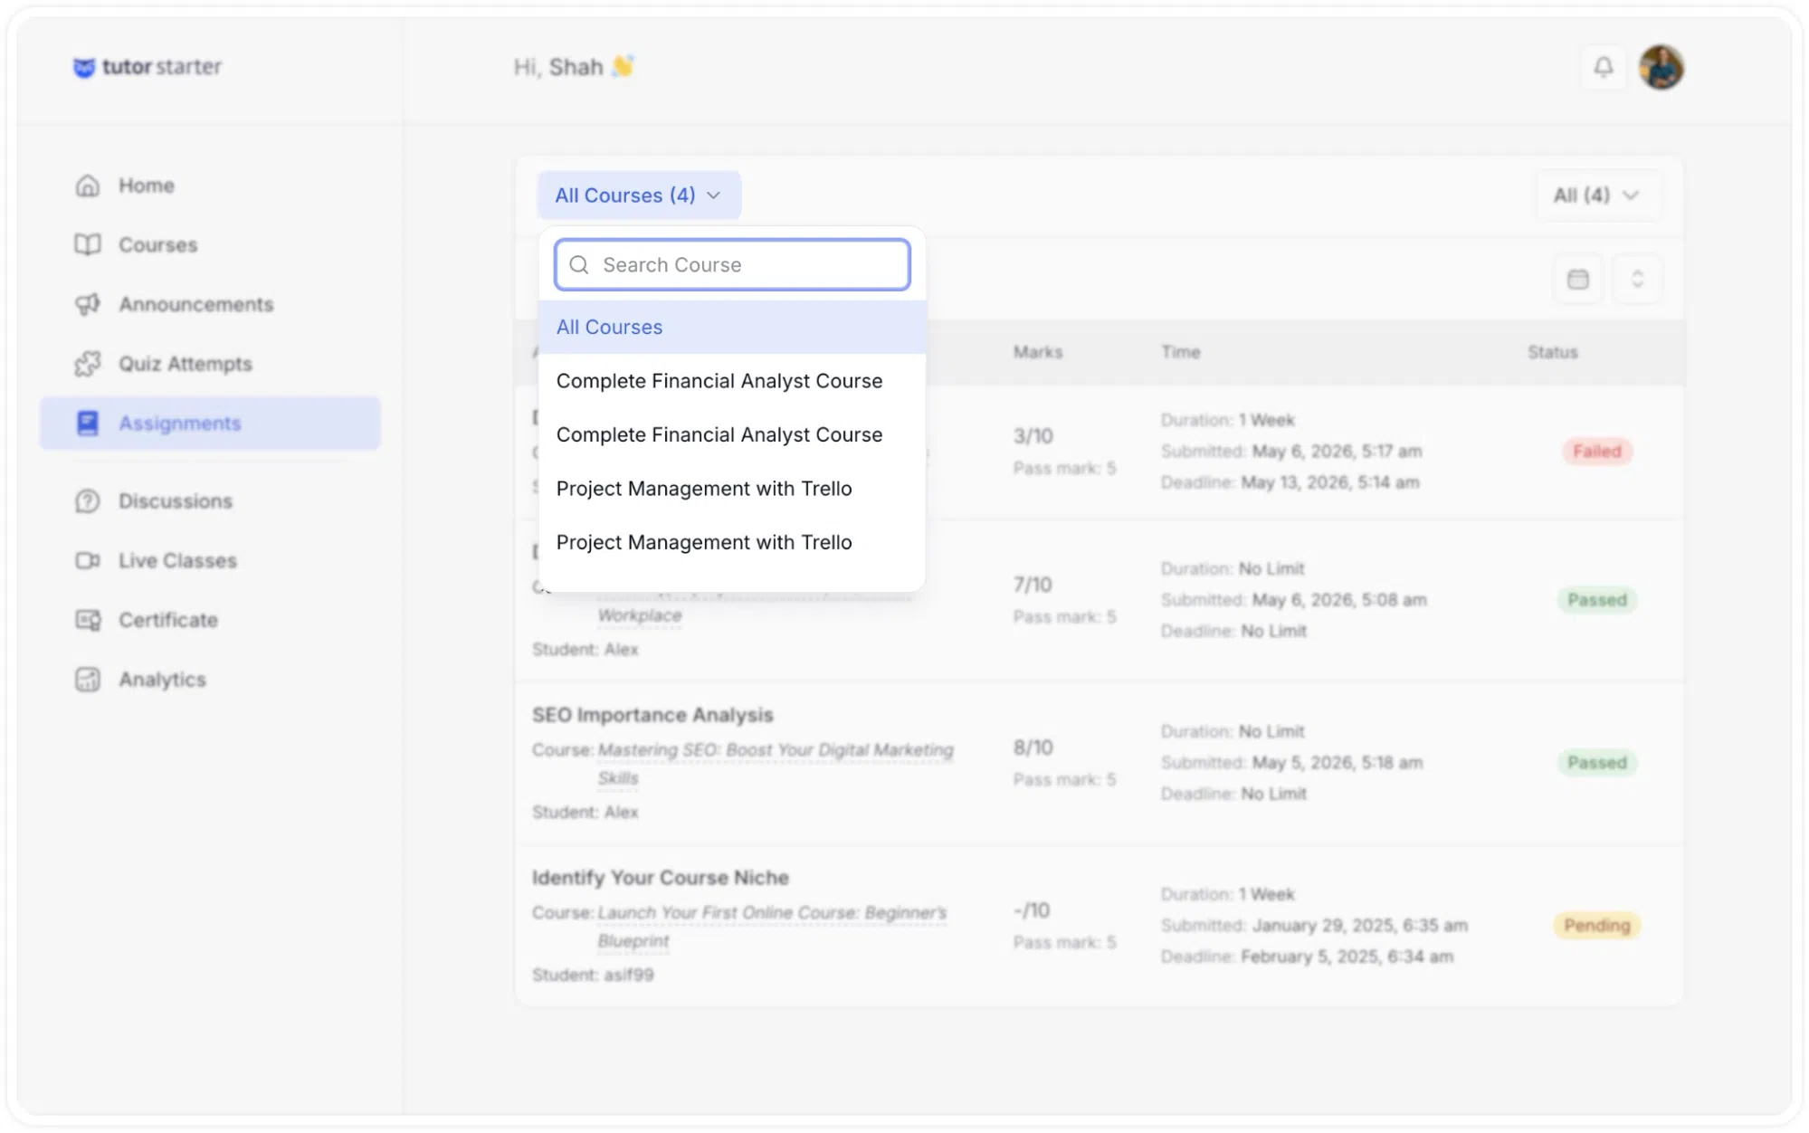Image resolution: width=1809 pixels, height=1133 pixels.
Task: Click the Marks column header
Action: click(x=1038, y=352)
